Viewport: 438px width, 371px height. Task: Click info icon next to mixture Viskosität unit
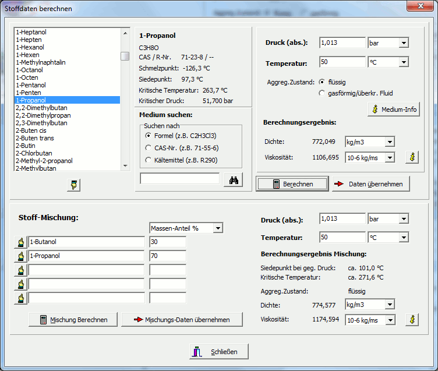point(412,320)
